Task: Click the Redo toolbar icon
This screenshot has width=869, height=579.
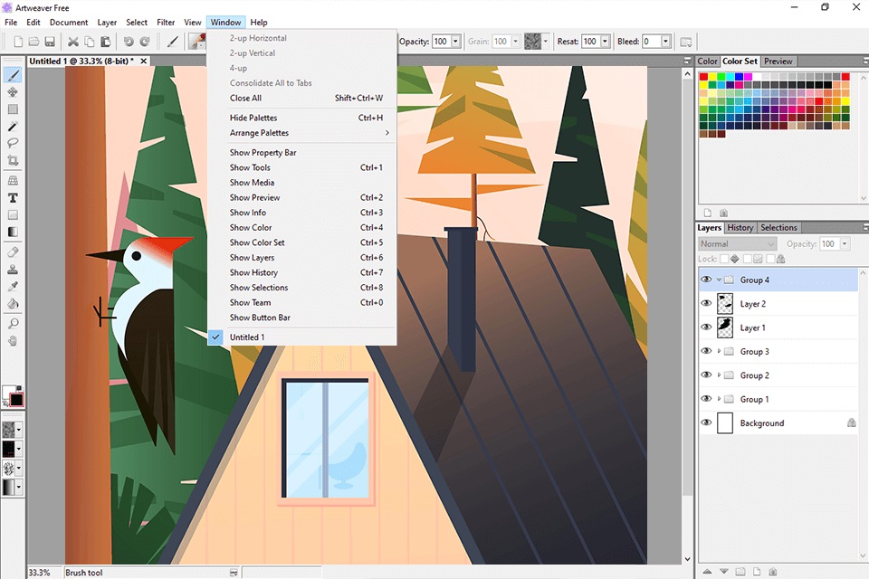Action: click(x=145, y=42)
